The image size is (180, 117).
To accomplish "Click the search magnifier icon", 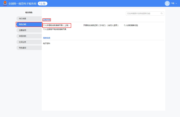I will pos(161,13).
